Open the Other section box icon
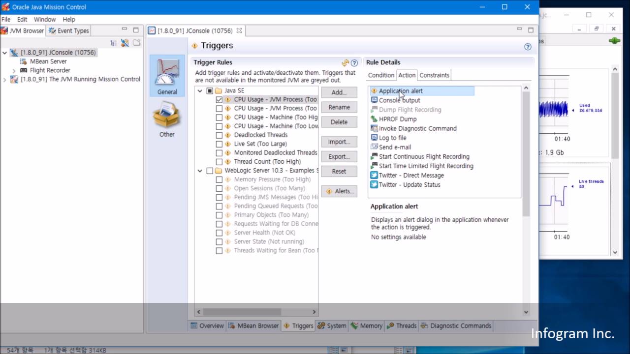This screenshot has width=630, height=354. point(167,118)
